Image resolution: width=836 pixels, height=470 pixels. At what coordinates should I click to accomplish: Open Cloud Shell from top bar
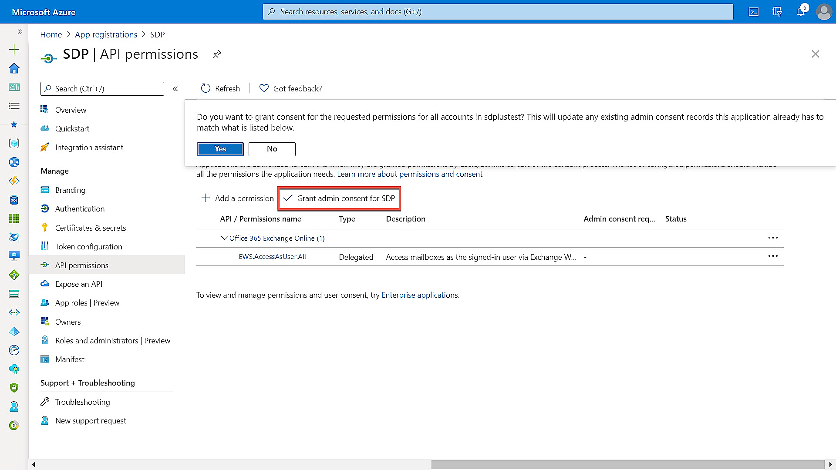(754, 12)
